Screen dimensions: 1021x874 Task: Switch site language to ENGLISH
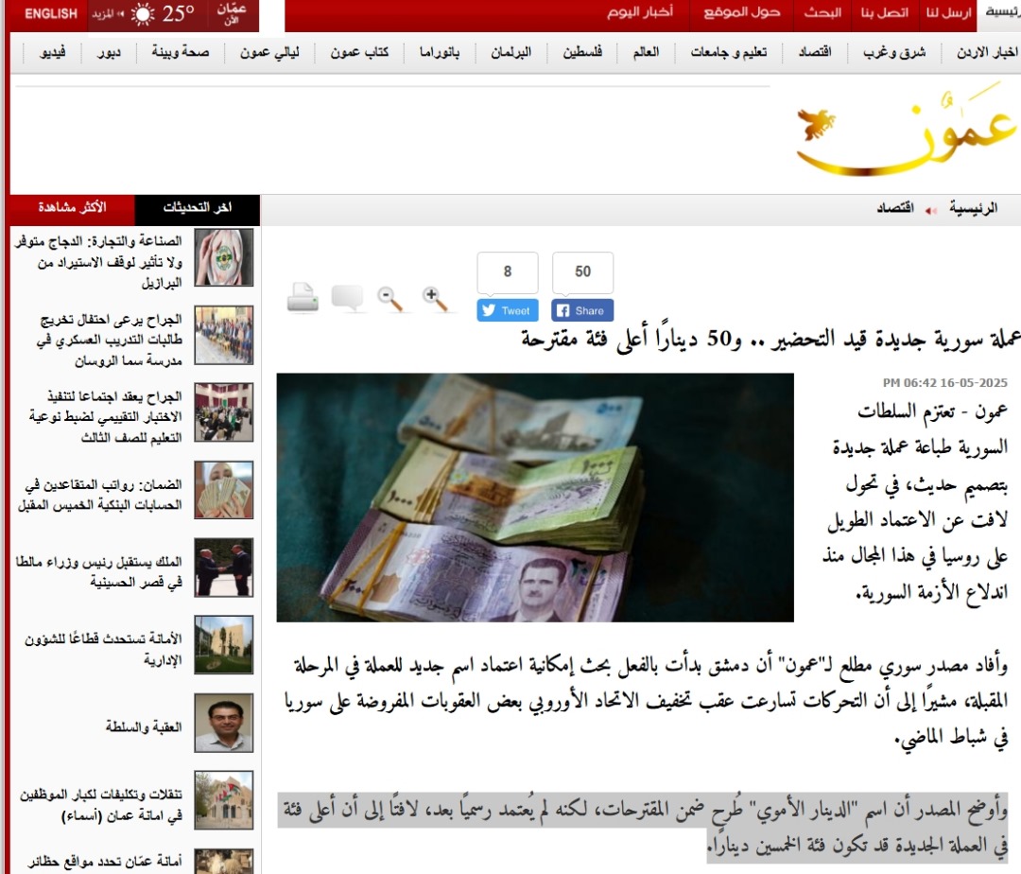click(51, 14)
